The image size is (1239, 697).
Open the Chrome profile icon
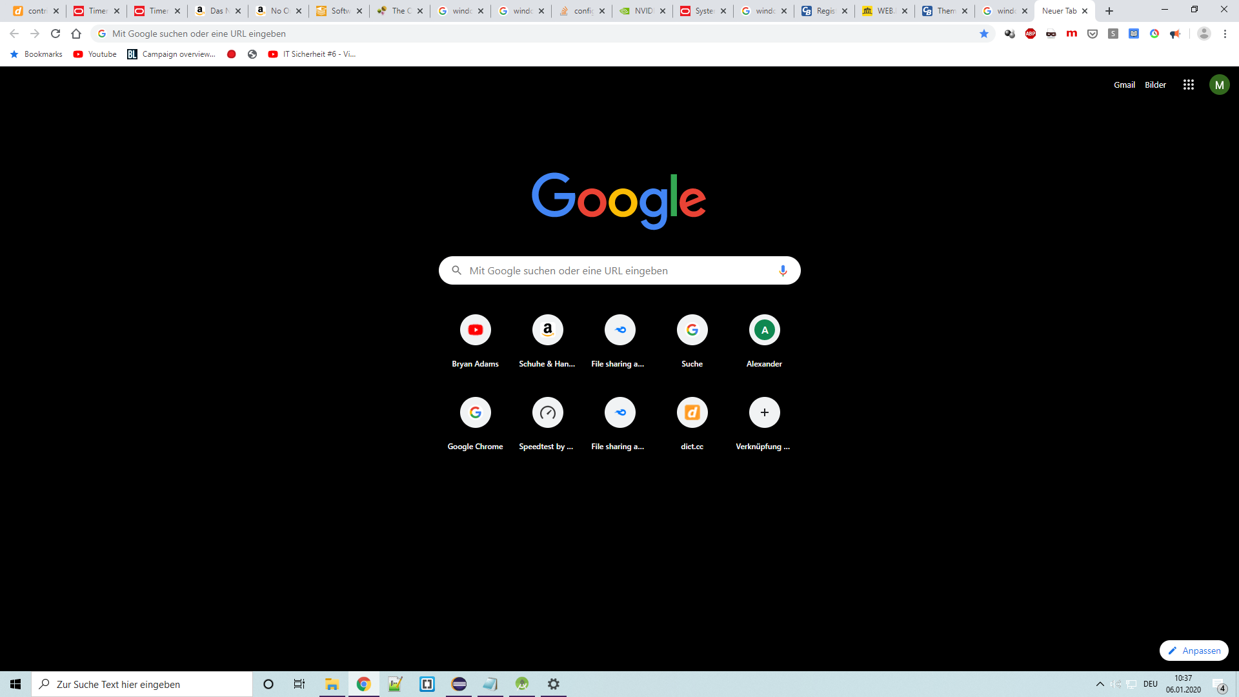[x=1204, y=34]
